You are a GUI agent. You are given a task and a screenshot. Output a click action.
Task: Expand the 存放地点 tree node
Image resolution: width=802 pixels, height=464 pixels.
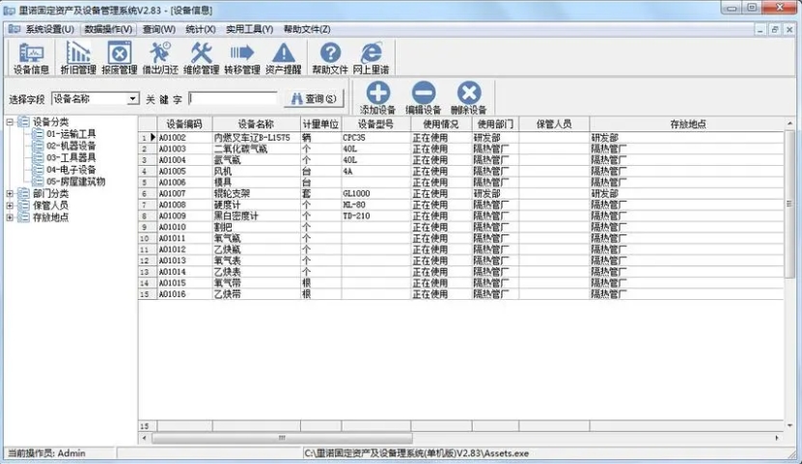tap(10, 217)
